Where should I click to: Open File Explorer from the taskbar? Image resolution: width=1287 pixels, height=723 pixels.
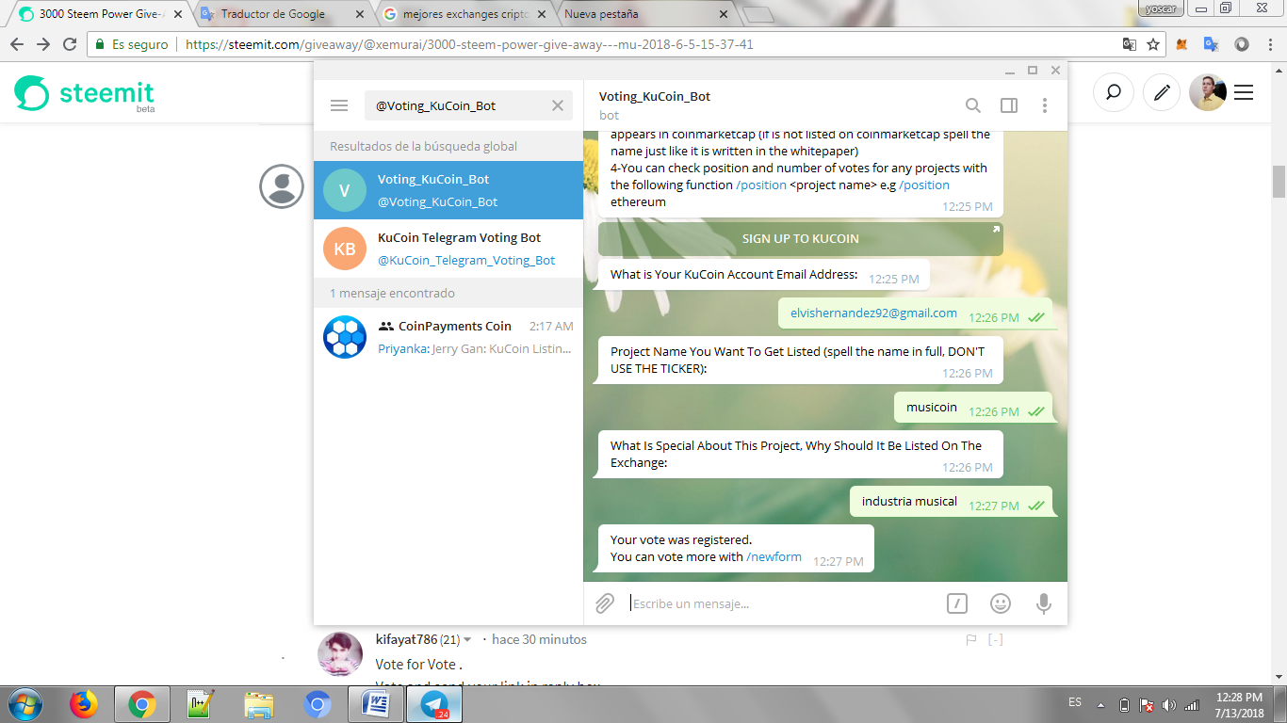[x=259, y=704]
